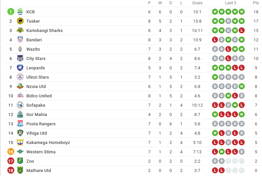Click the Western Stima team name

41,152
